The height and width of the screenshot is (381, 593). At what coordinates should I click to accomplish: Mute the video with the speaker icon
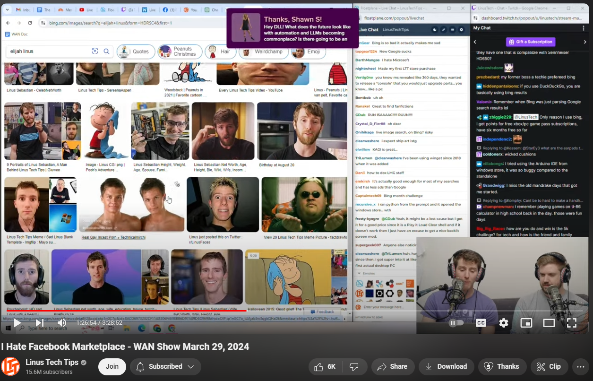[62, 323]
